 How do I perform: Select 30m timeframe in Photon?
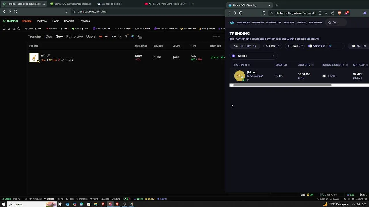pyautogui.click(x=248, y=46)
